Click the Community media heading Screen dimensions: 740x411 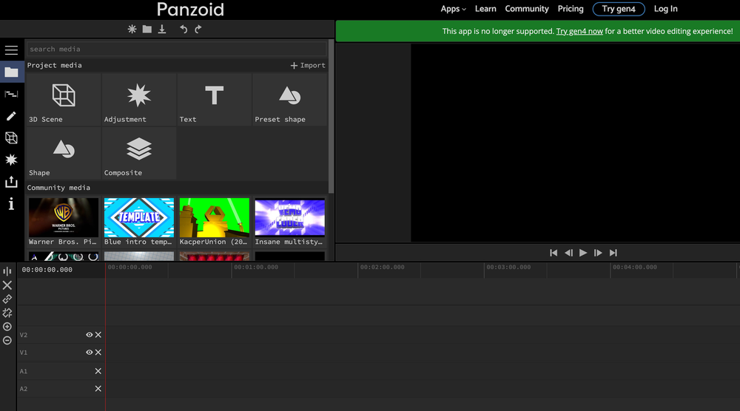click(x=58, y=188)
